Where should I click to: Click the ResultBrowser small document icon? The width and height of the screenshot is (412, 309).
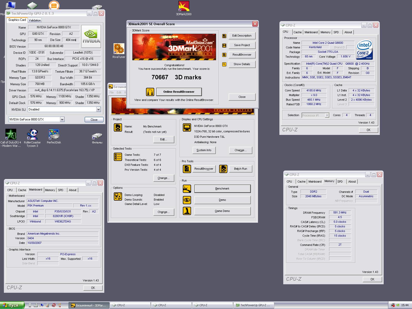[224, 55]
